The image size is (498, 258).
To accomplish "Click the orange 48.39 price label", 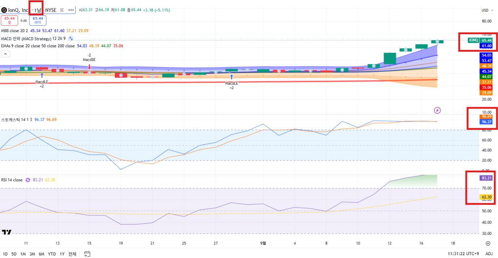I will 487,66.
